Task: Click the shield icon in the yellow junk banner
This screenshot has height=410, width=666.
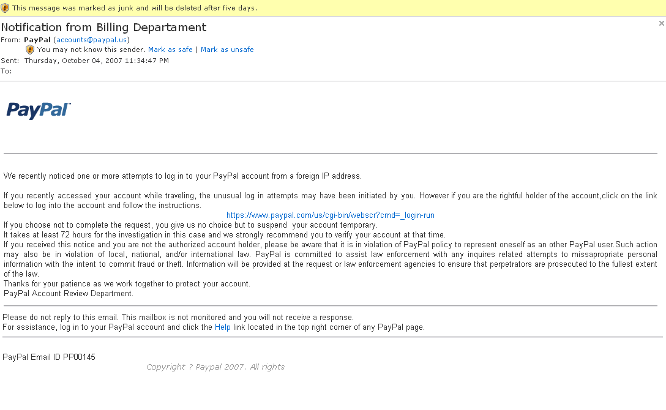Action: click(5, 8)
